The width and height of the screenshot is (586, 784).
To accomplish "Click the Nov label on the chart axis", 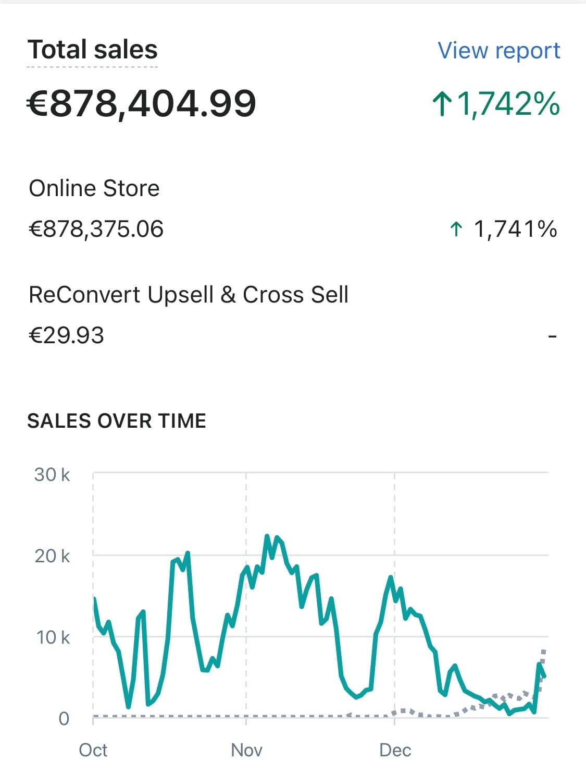I will tap(246, 750).
